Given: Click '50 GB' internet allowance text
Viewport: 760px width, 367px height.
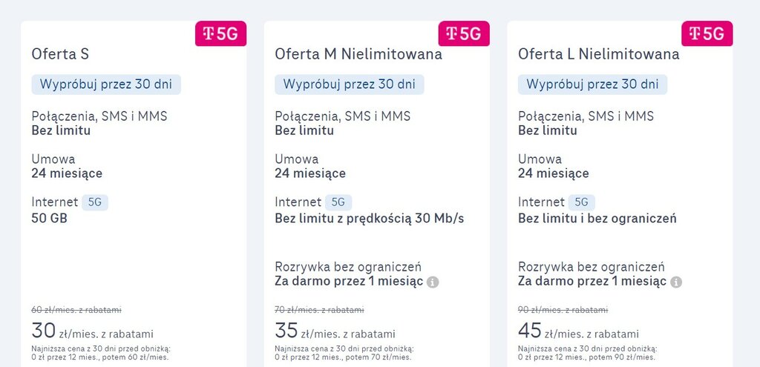Looking at the screenshot, I should [50, 219].
